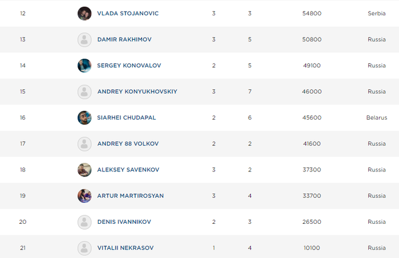Click Damir Rakhimov's placeholder avatar icon
The width and height of the screenshot is (399, 258).
click(x=84, y=39)
